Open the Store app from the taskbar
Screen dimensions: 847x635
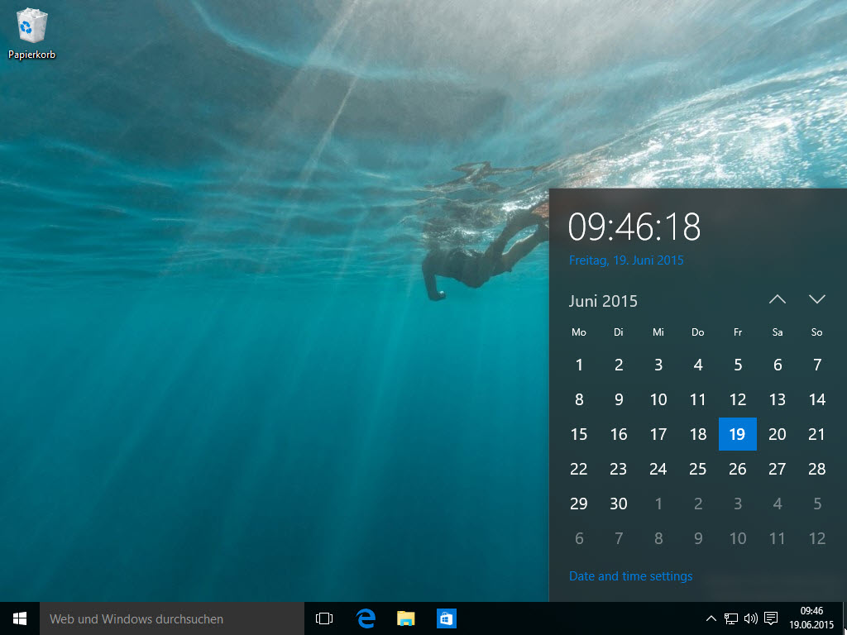click(446, 618)
